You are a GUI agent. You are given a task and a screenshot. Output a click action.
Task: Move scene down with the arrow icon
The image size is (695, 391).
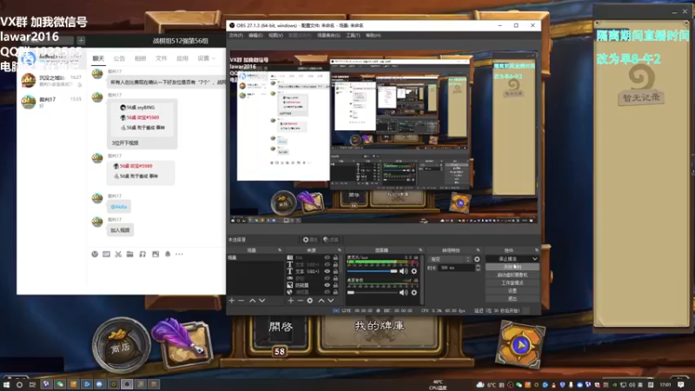click(x=262, y=301)
